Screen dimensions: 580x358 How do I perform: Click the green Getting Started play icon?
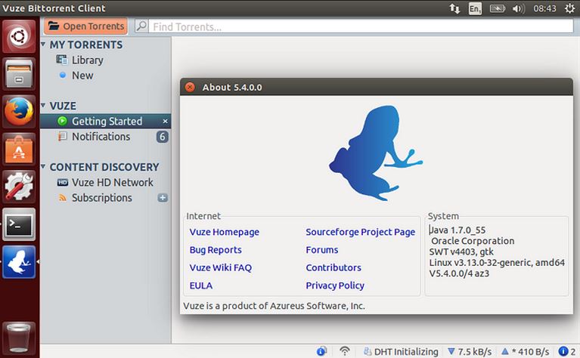62,121
